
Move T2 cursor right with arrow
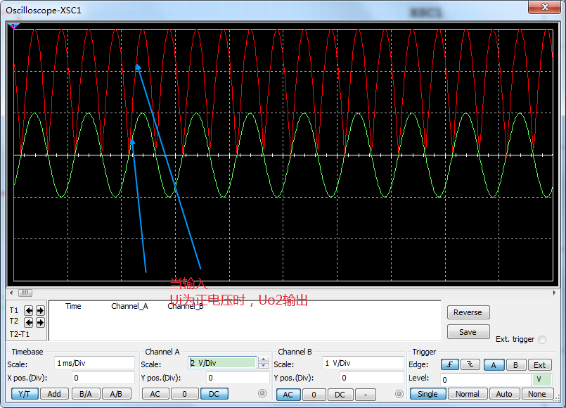pyautogui.click(x=39, y=322)
